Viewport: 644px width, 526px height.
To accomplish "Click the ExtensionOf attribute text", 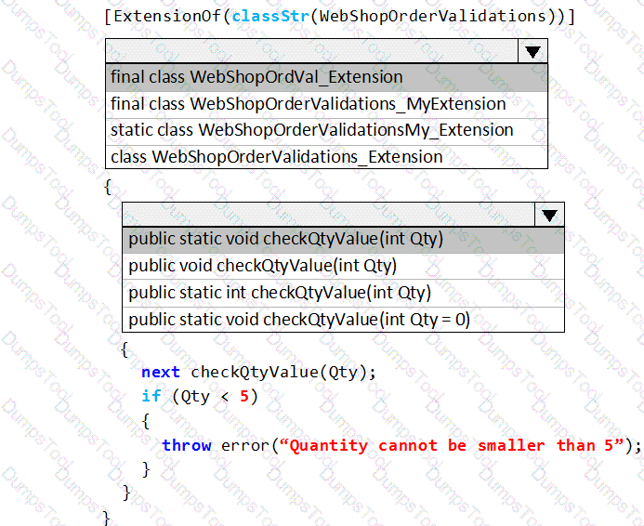I will (x=170, y=17).
